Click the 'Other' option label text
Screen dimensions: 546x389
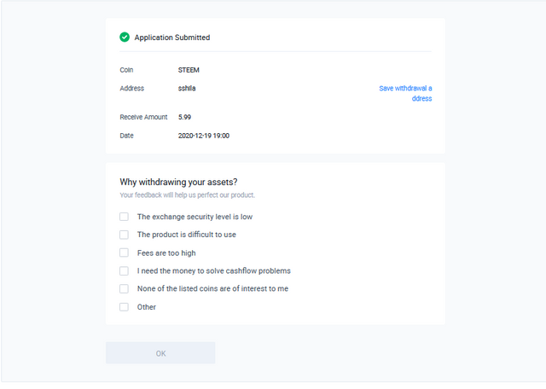[146, 307]
